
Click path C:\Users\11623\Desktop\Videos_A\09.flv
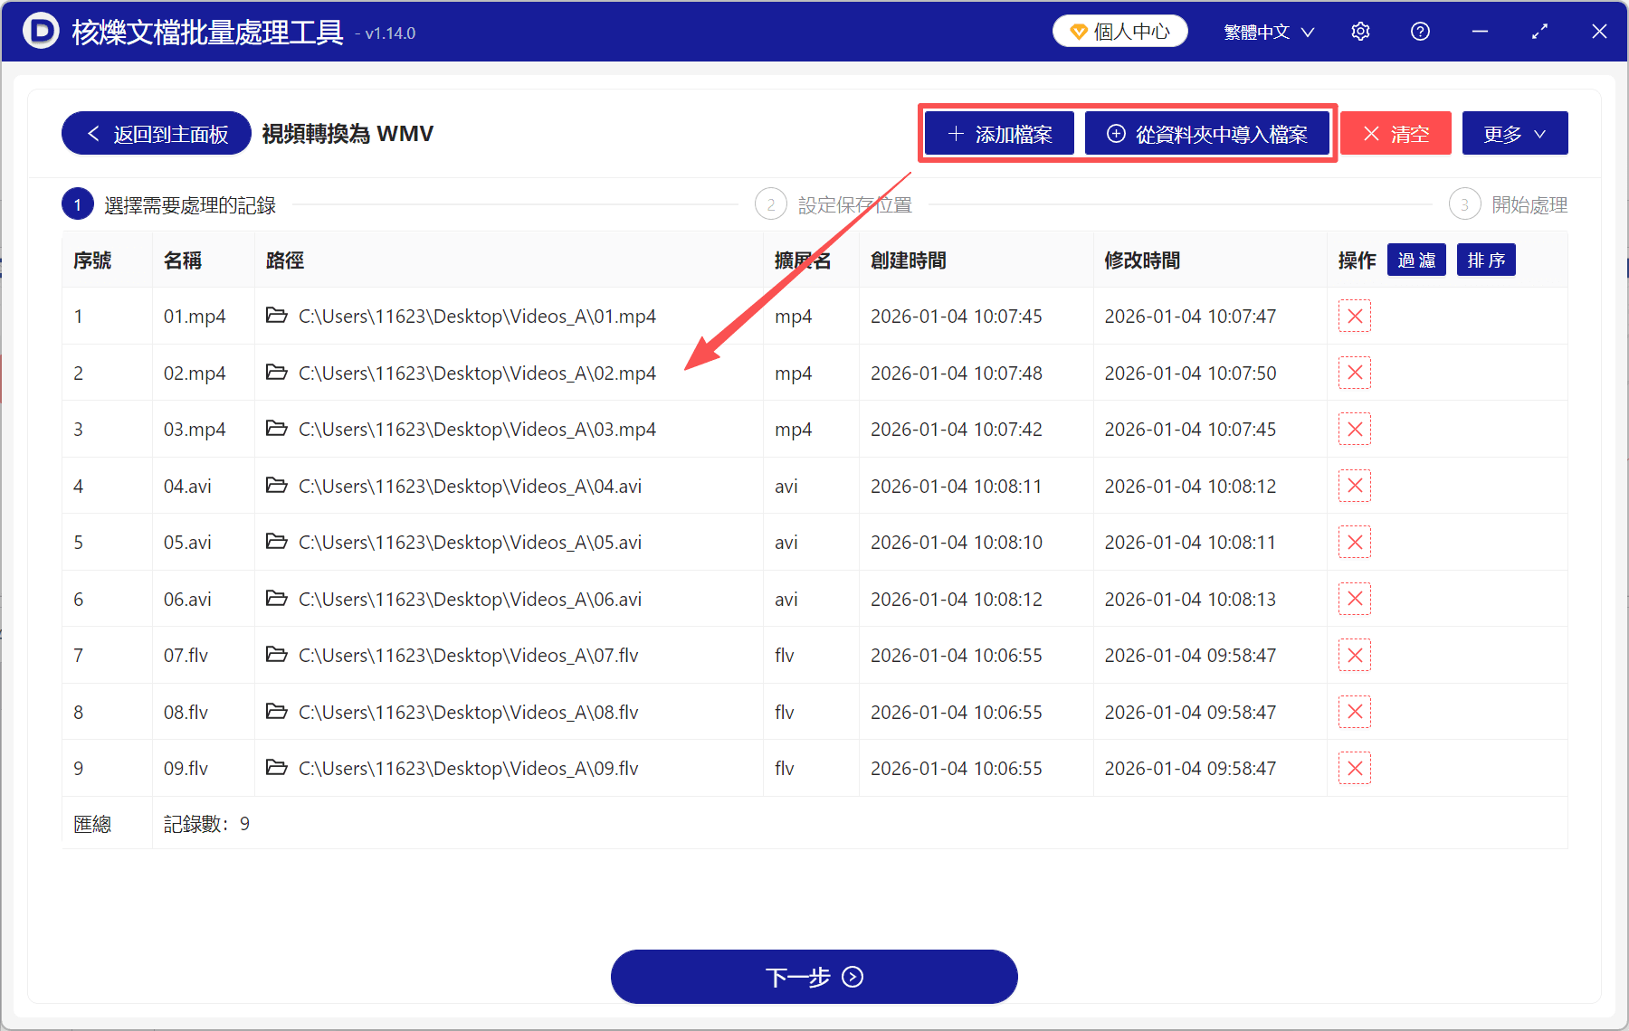[469, 769]
